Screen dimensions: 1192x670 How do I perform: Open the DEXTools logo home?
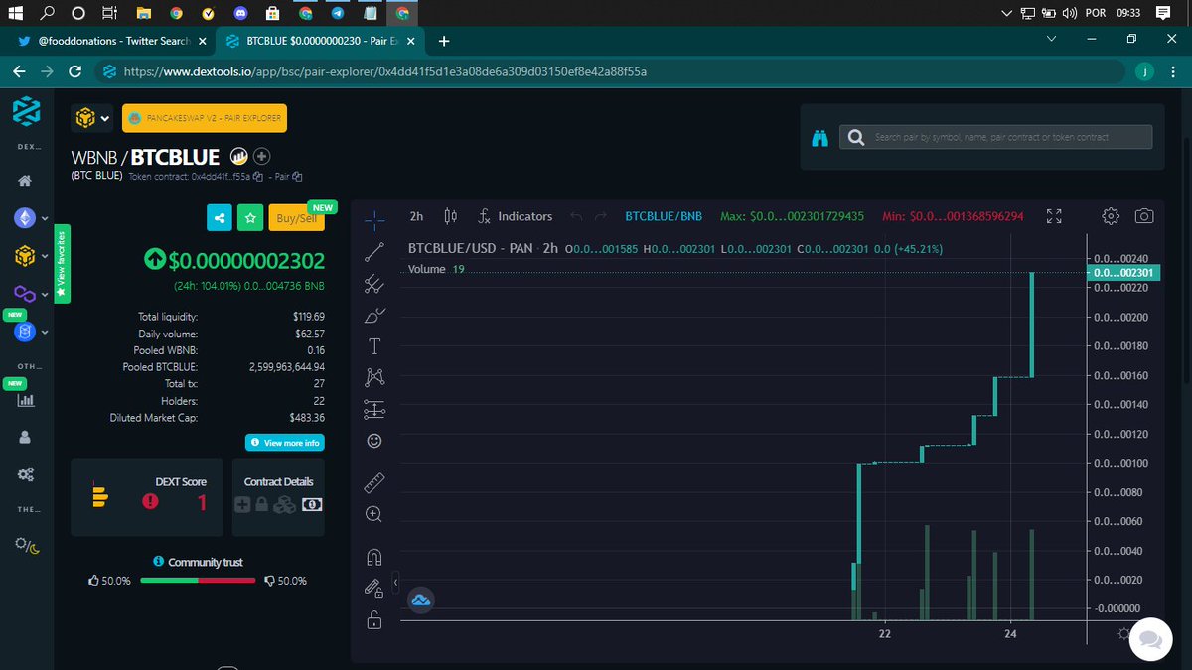point(26,112)
